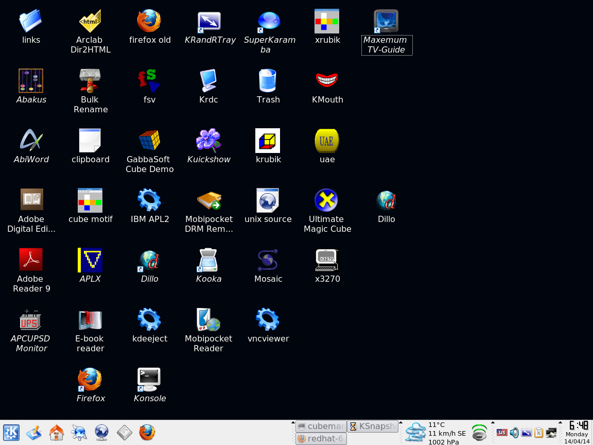Select the vncviewer gear icon
This screenshot has width=593, height=445.
268,320
